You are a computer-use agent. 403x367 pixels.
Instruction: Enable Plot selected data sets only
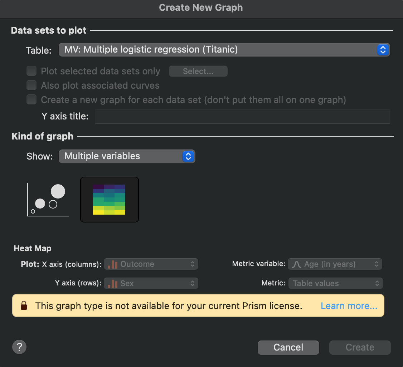coord(32,71)
